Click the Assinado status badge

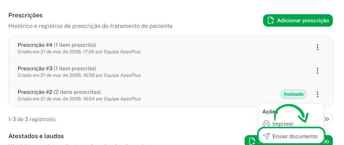point(293,94)
